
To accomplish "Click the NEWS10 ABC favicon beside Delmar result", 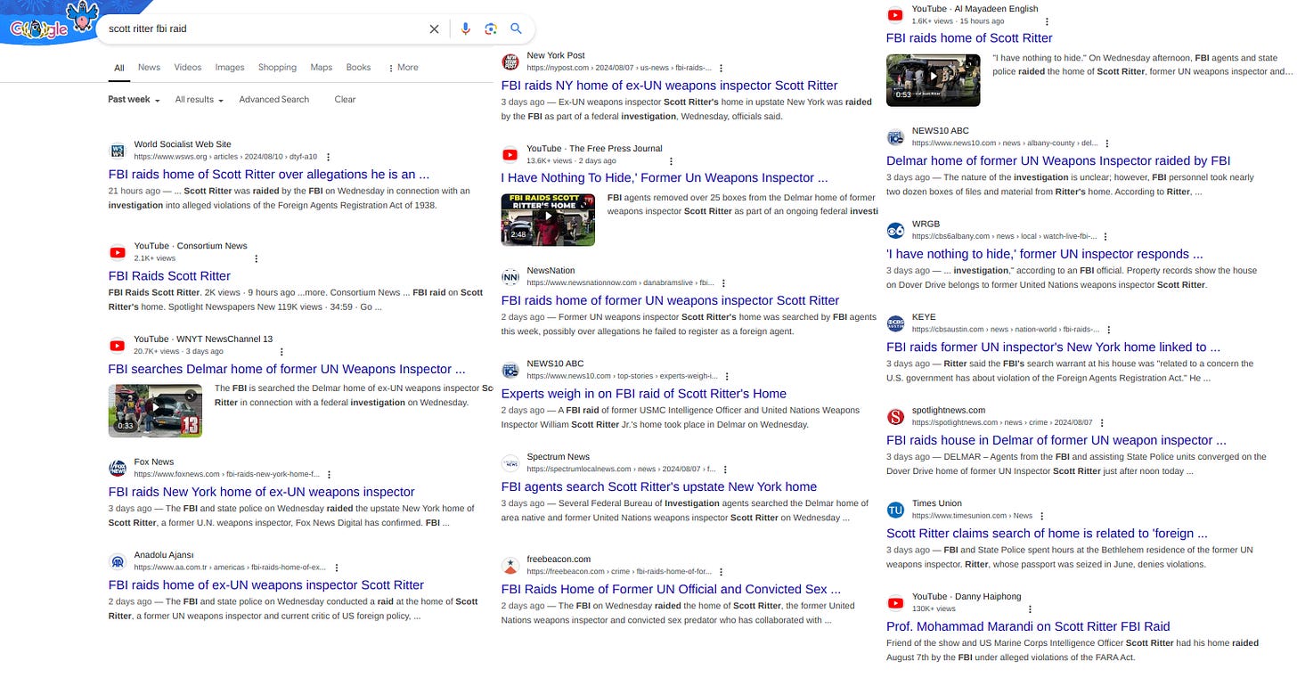I will [x=895, y=137].
